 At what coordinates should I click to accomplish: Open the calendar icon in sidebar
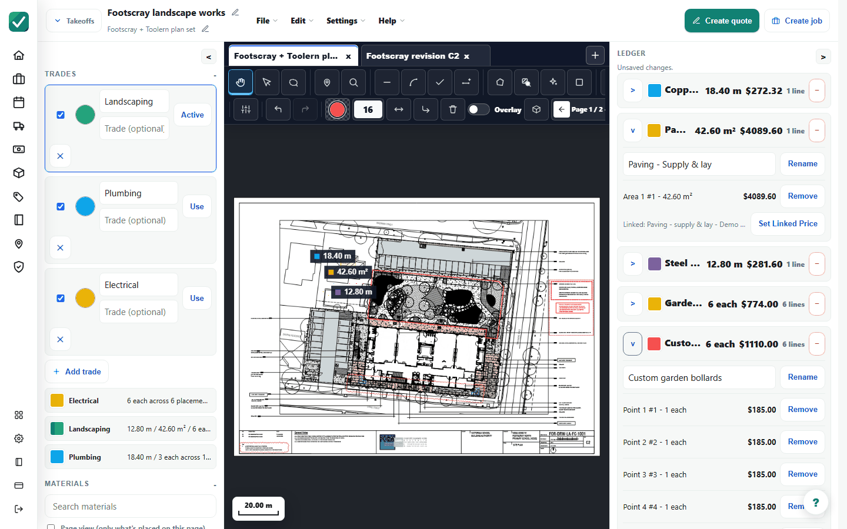19,102
